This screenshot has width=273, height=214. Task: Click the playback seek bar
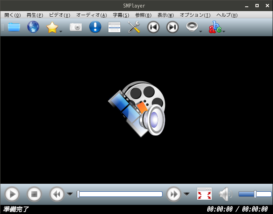(x=120, y=194)
